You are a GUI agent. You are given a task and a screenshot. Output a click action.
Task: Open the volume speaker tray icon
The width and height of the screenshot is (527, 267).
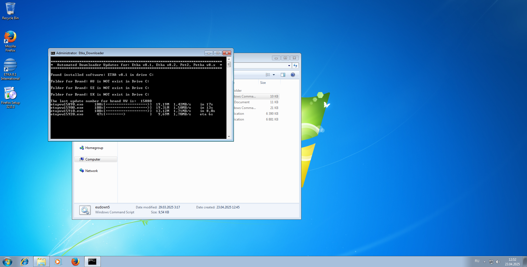[498, 262]
